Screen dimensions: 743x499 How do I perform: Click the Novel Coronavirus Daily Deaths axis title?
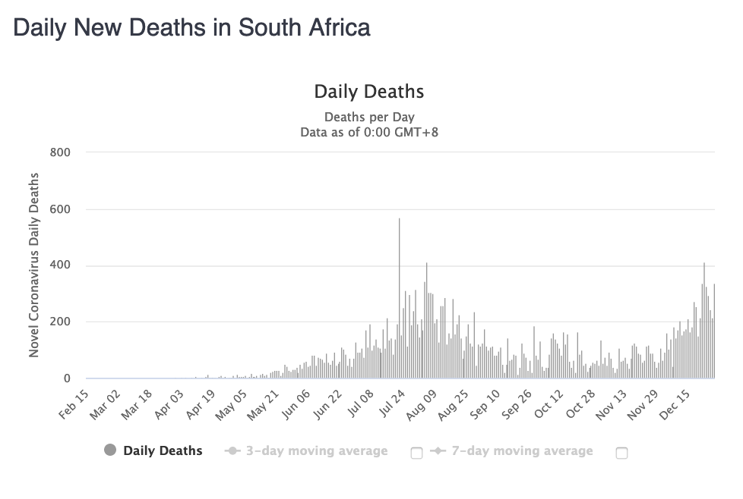tap(34, 265)
